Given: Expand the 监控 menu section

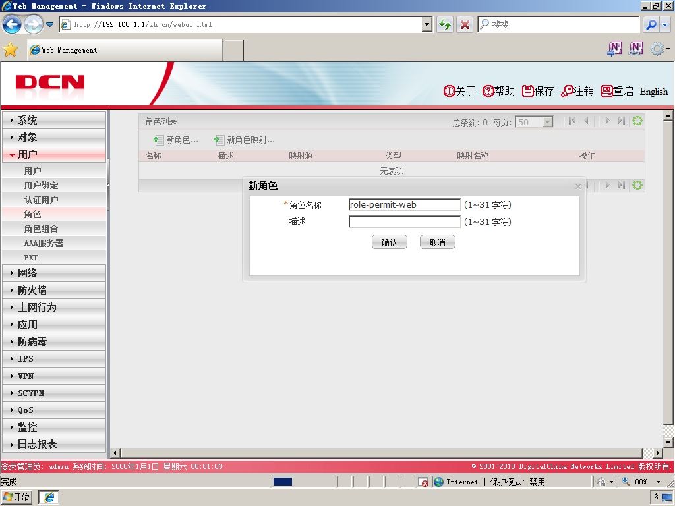Looking at the screenshot, I should tap(54, 427).
